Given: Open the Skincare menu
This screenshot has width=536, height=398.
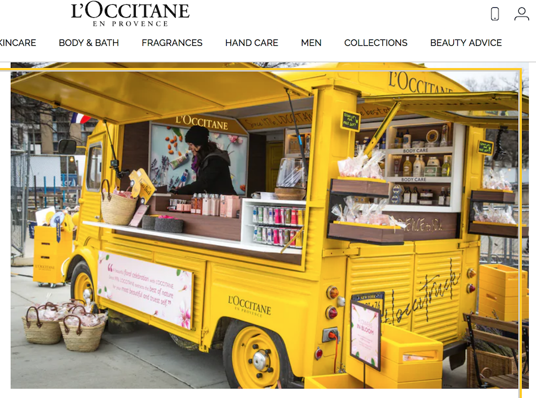Looking at the screenshot, I should [x=17, y=43].
